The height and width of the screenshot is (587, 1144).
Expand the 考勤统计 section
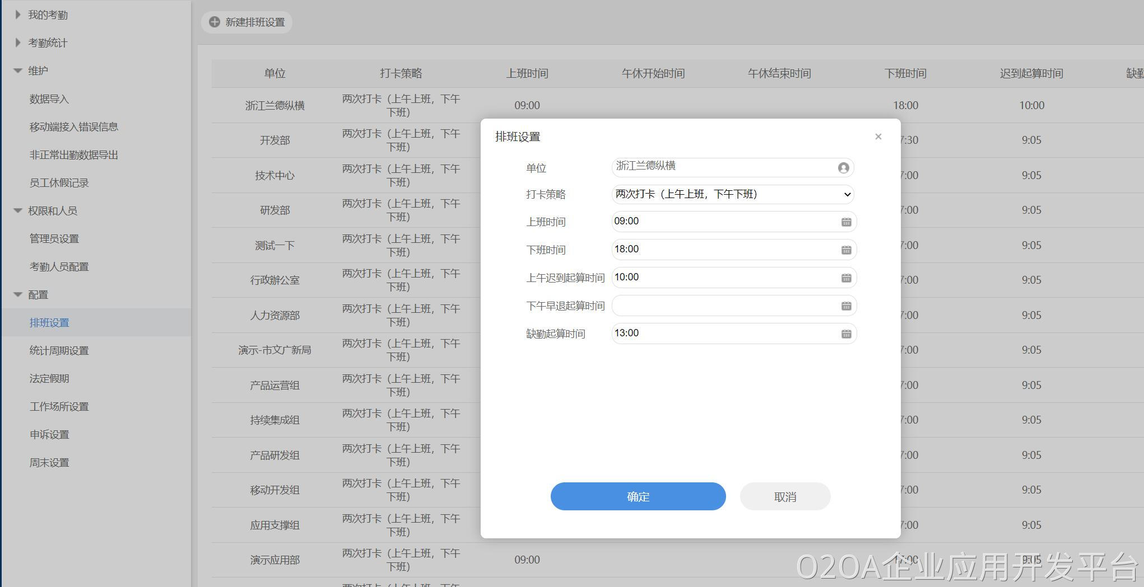point(18,43)
